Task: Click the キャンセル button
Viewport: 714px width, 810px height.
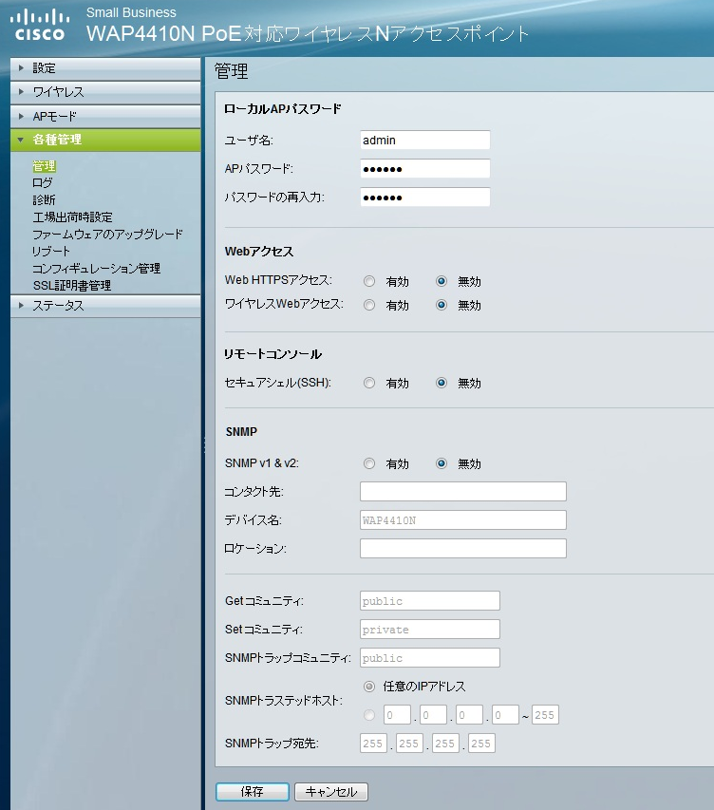Action: 331,792
